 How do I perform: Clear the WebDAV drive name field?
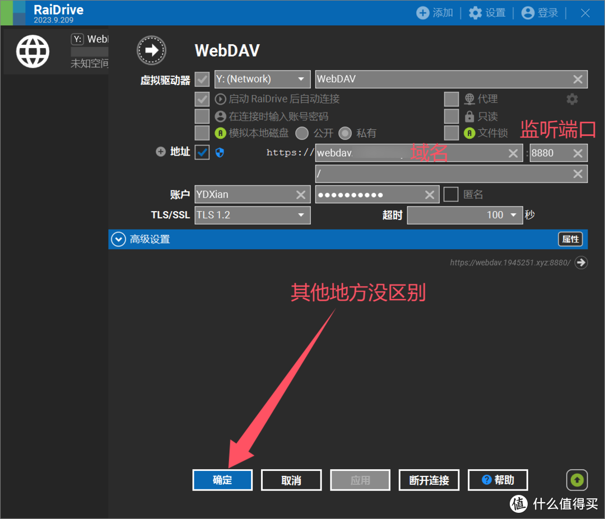pos(578,80)
